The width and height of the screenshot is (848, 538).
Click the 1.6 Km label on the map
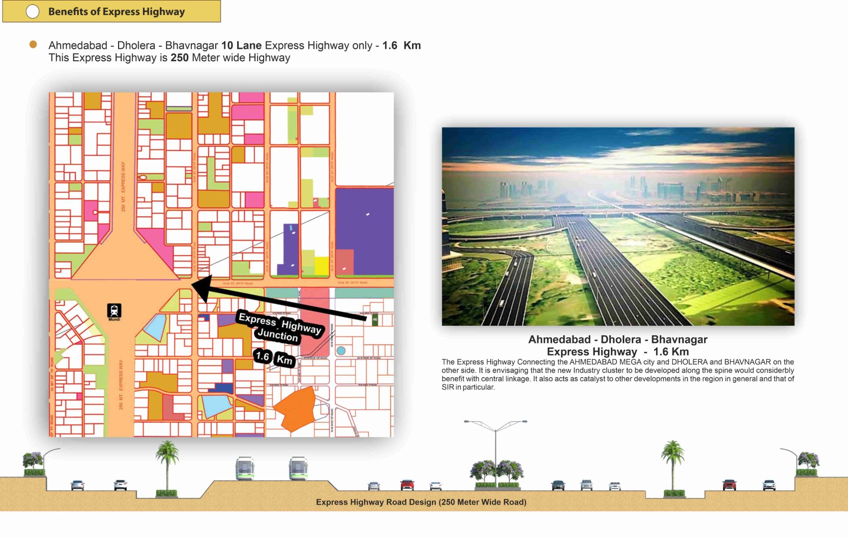(274, 358)
